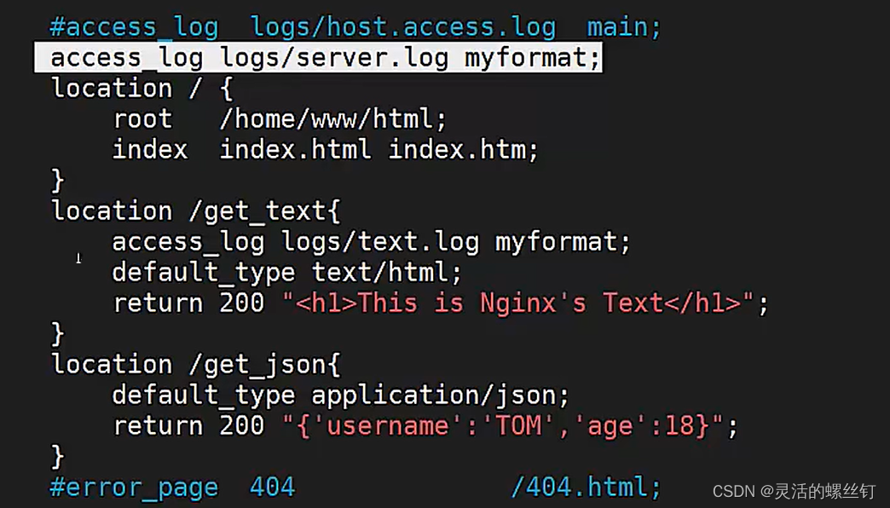Click the highlighted access_log server.log line
Screen dimensions: 890x508
point(315,57)
